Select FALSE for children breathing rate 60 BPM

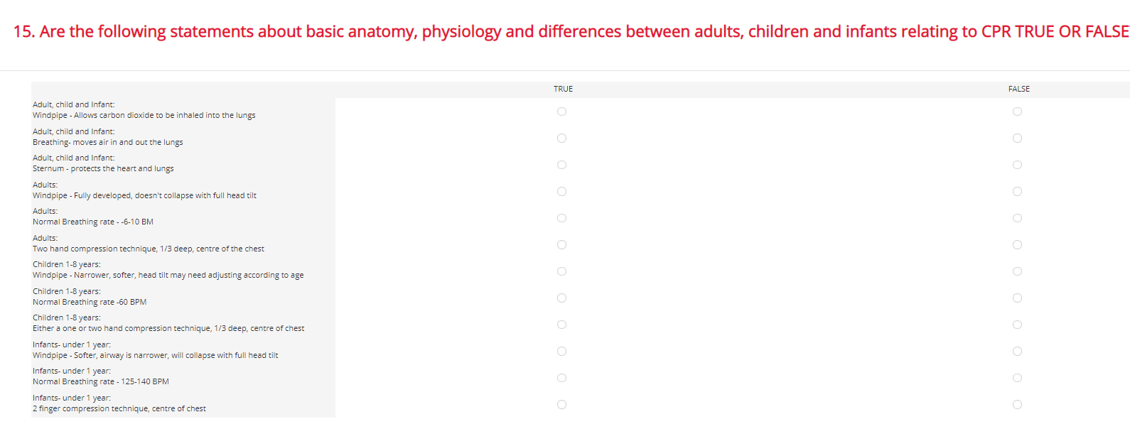(1017, 298)
